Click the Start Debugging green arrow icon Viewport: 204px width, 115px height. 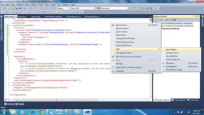click(x=55, y=8)
